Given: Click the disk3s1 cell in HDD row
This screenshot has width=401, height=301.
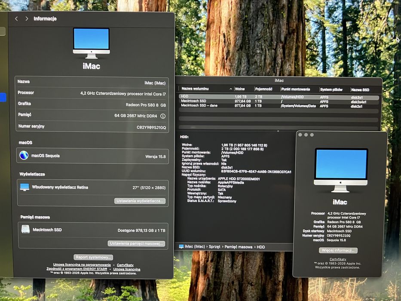Looking at the screenshot, I should (357, 98).
